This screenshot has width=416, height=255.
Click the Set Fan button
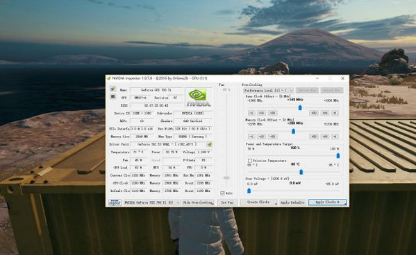227,202
